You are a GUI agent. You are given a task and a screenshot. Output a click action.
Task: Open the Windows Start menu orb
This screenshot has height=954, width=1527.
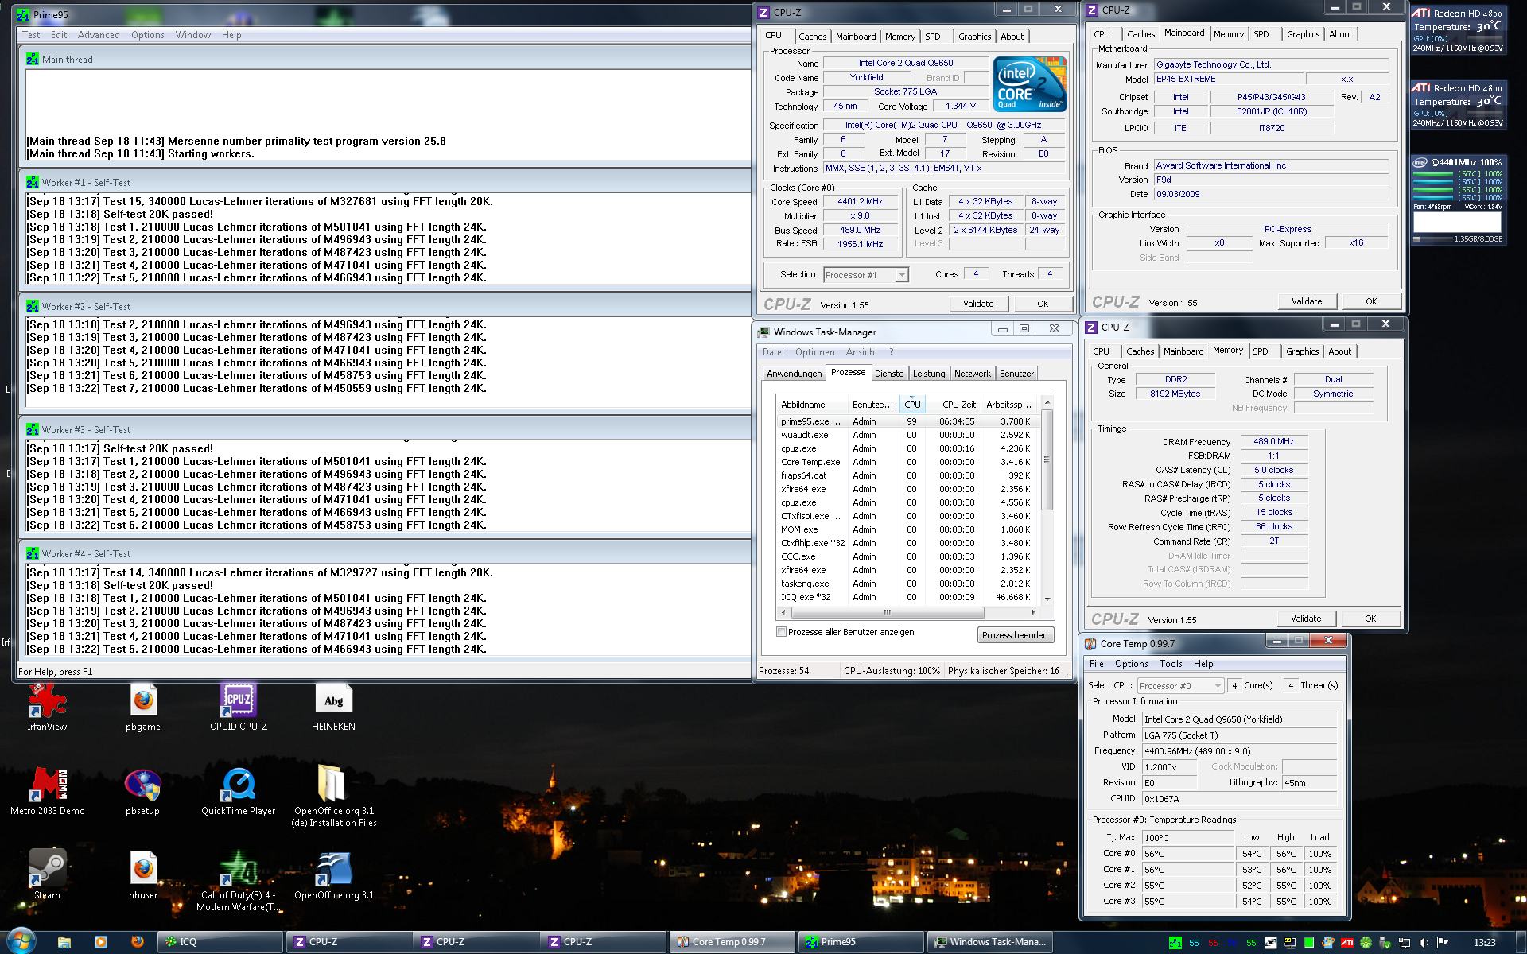[20, 942]
